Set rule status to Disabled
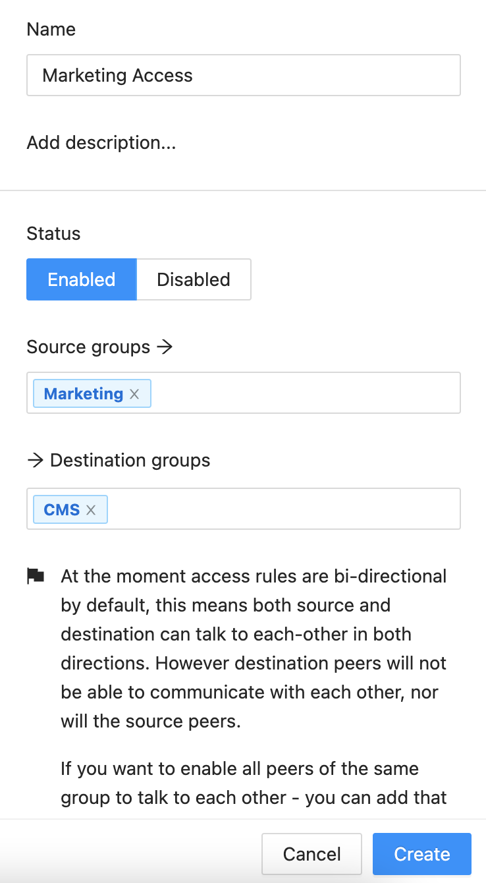486x883 pixels. coord(193,279)
